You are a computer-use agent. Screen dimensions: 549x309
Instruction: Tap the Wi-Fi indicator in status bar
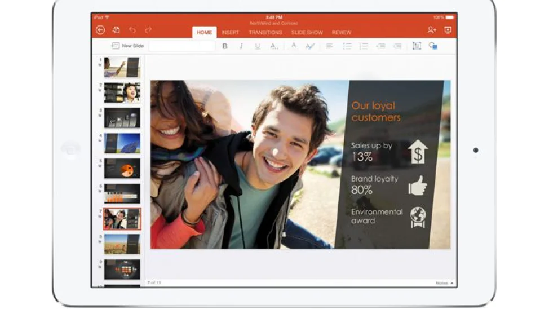coord(107,17)
